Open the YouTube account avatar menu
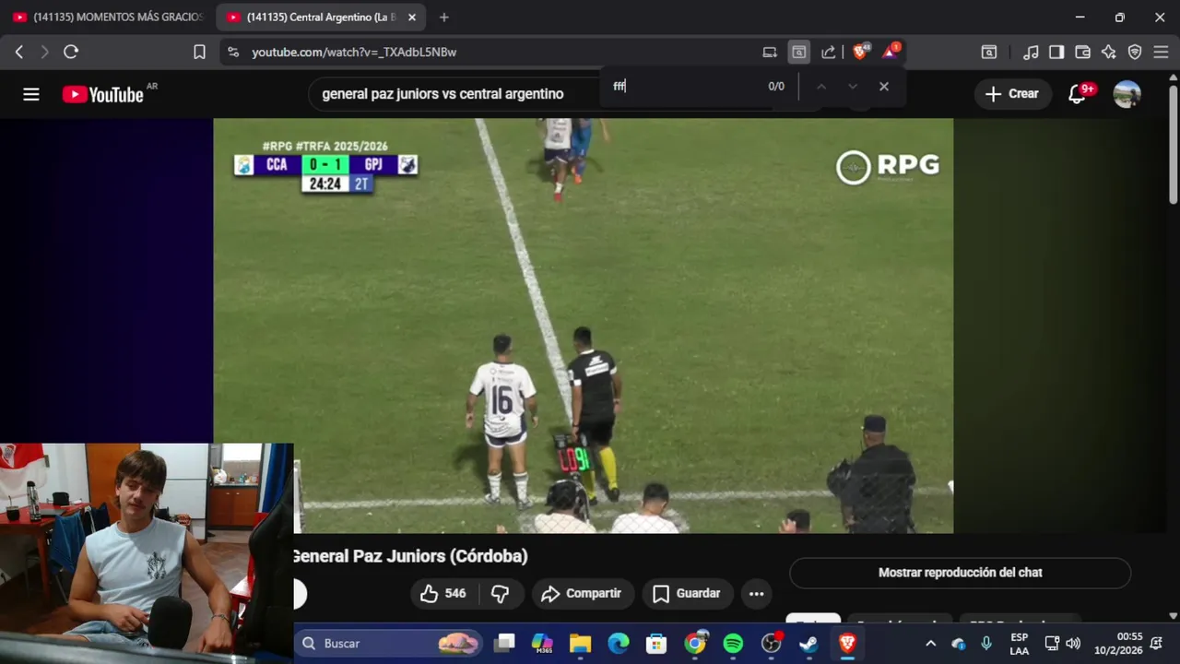 tap(1127, 94)
